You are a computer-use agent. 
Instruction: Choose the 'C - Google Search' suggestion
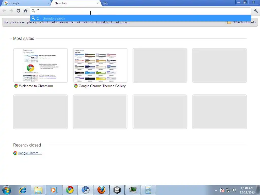click(x=141, y=18)
